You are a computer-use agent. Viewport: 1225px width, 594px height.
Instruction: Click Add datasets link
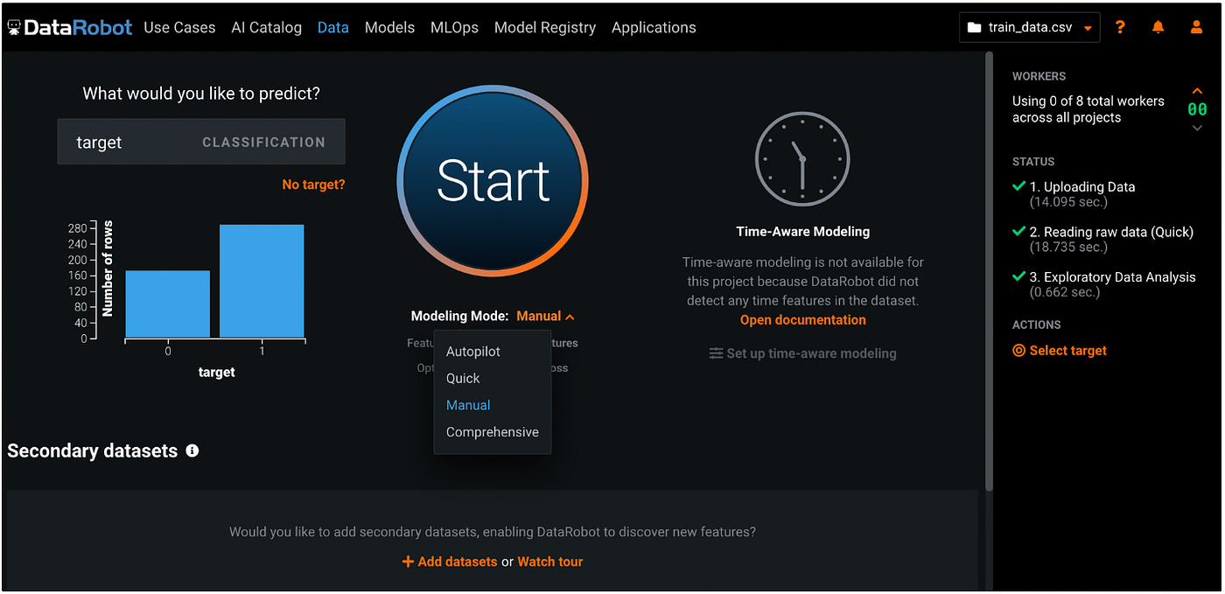pyautogui.click(x=458, y=562)
